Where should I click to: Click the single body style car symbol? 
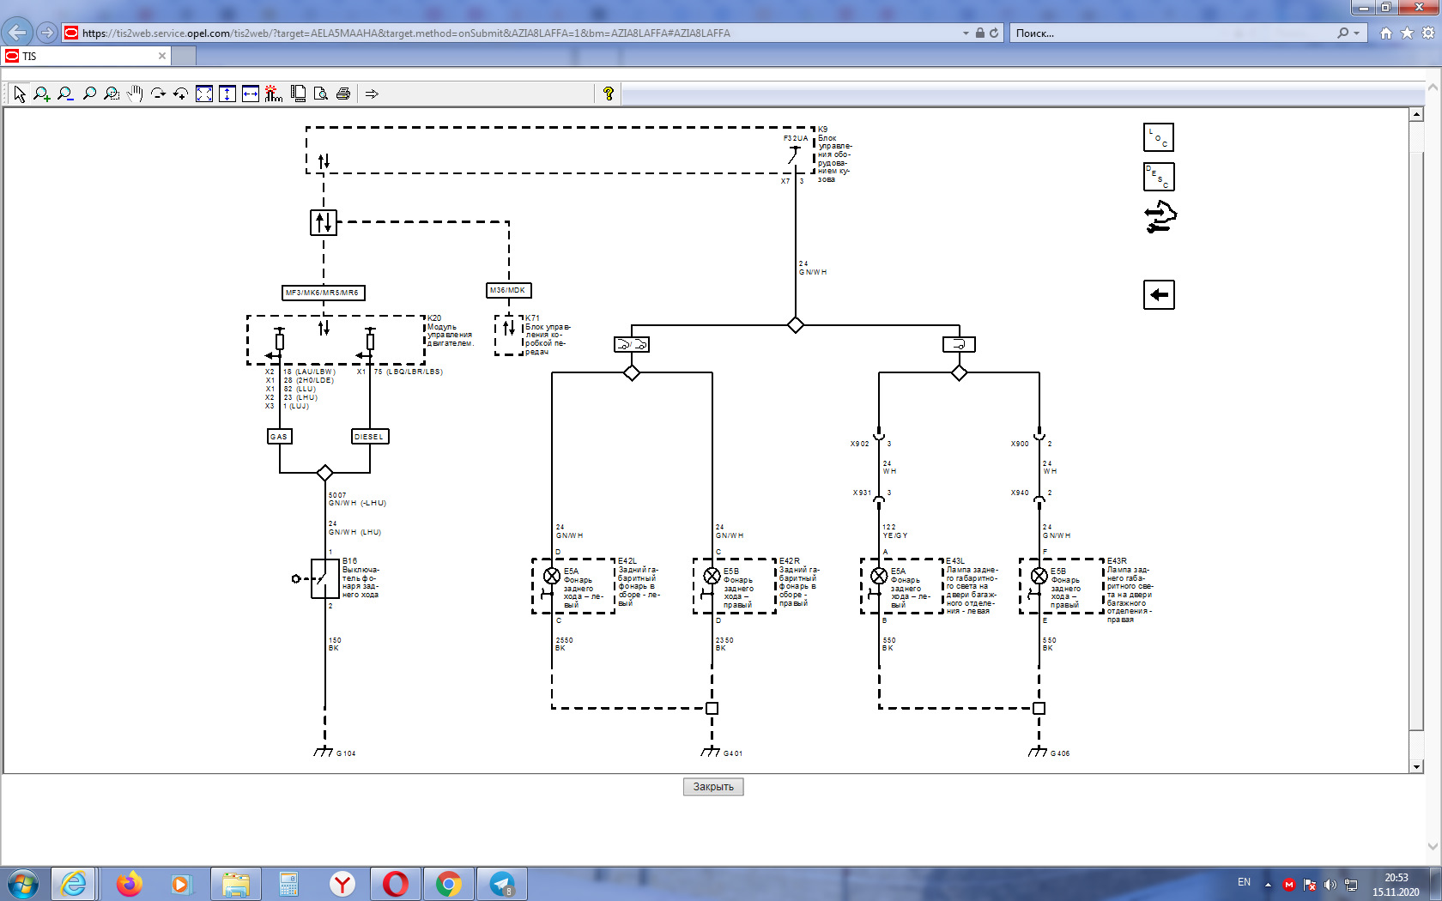click(959, 345)
